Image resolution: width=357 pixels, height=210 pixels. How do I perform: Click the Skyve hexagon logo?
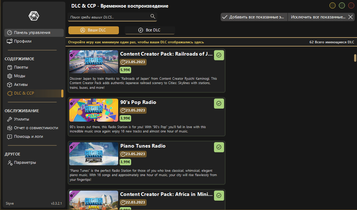[34, 16]
